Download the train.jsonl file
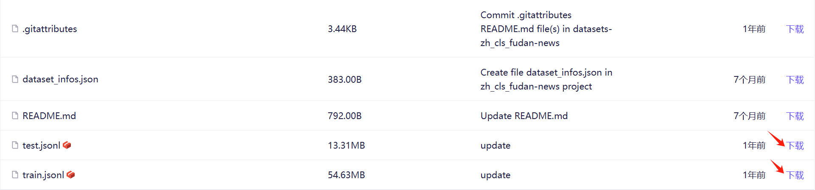The height and width of the screenshot is (190, 815). coord(795,175)
